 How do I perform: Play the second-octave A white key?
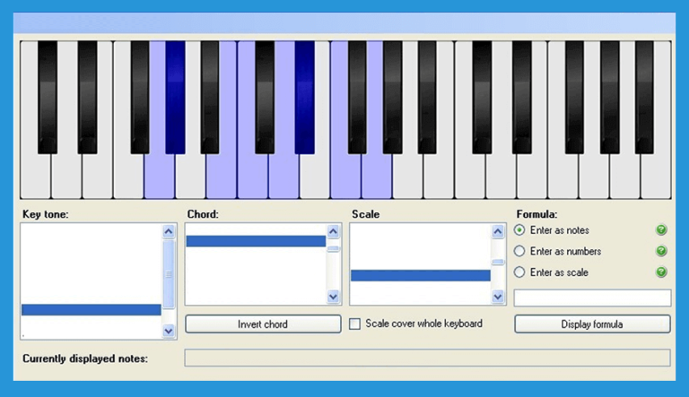408,176
